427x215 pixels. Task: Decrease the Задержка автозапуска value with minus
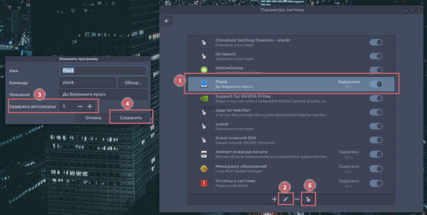pyautogui.click(x=80, y=106)
